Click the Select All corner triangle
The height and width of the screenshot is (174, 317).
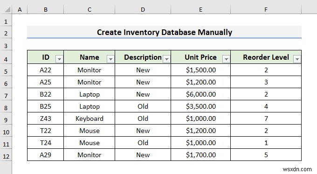tap(7, 9)
